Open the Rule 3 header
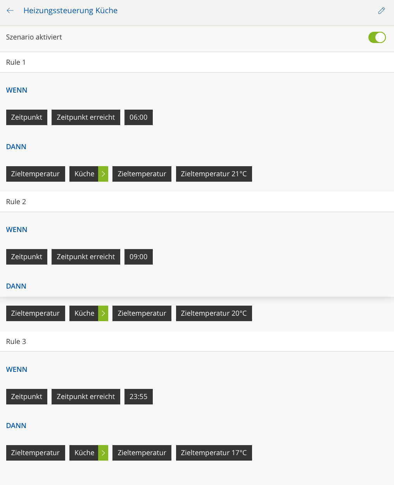394x485 pixels. click(x=16, y=342)
